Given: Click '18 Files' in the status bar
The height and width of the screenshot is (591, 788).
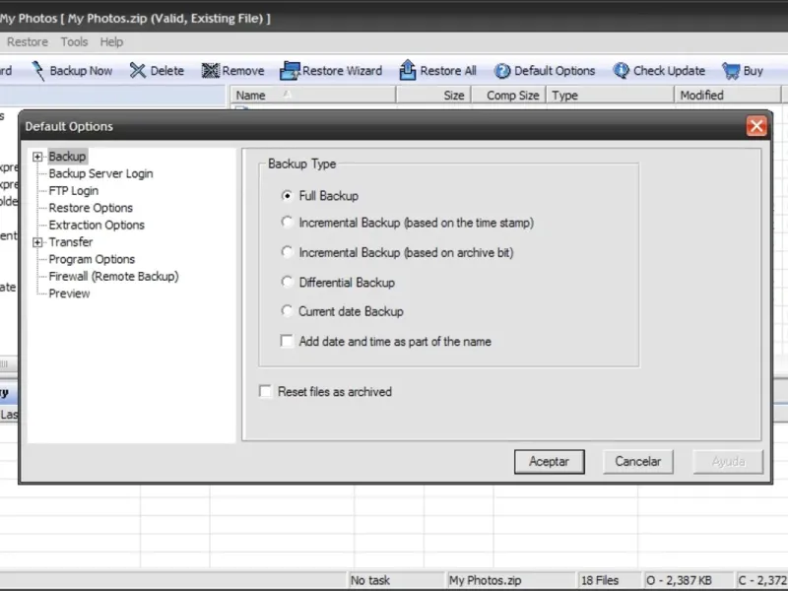Looking at the screenshot, I should (600, 580).
